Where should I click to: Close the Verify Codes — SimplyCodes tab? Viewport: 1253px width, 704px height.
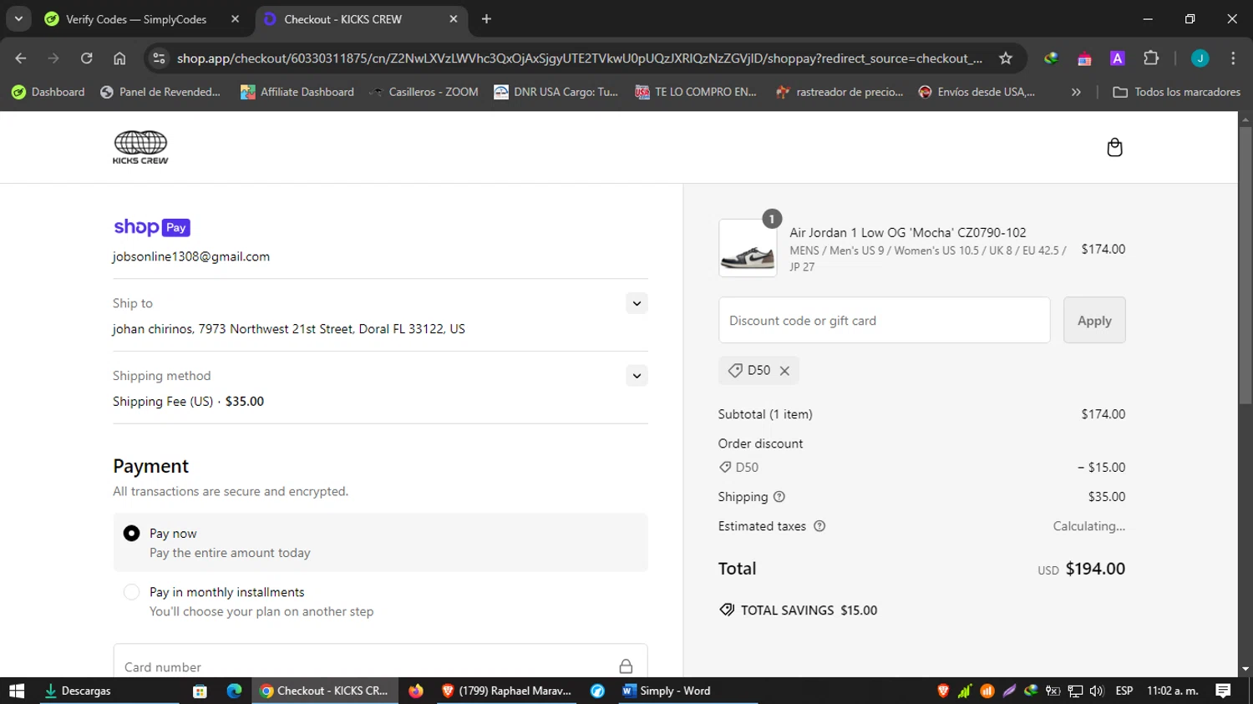point(235,19)
